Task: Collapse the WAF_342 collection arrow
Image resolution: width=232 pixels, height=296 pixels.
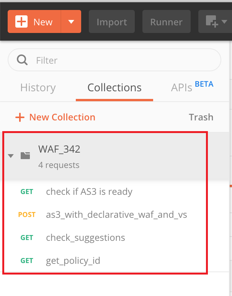Action: (x=11, y=156)
